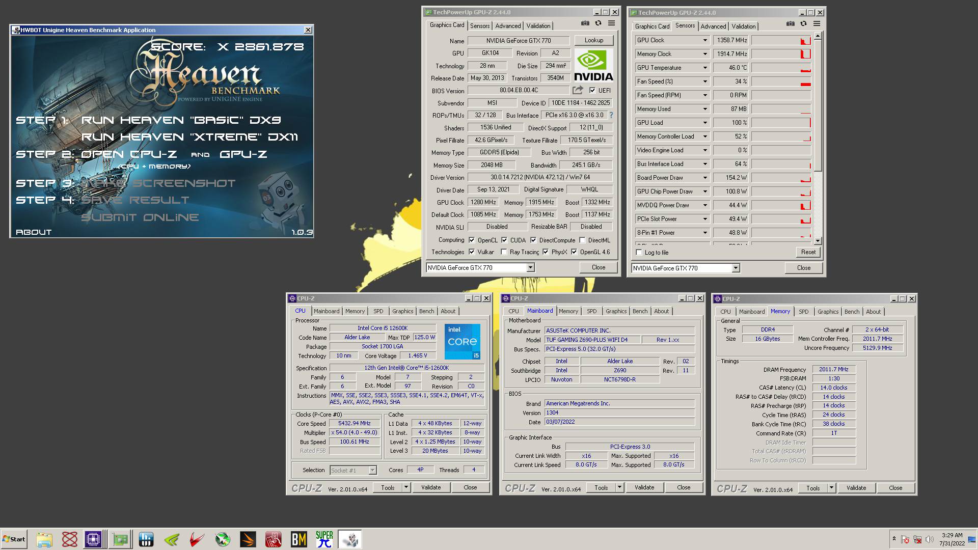Take GPU-Z screenshot with camera icon in Graphics Card window
The image size is (978, 550).
pyautogui.click(x=585, y=23)
